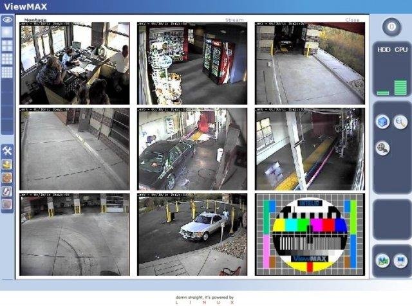
Task: Click the blue monitor icon bottom right
Action: point(400,261)
